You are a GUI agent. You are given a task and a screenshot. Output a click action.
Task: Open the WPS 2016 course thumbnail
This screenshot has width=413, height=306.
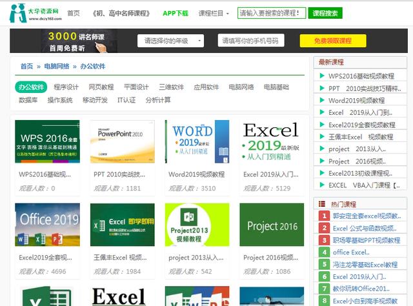point(47,141)
